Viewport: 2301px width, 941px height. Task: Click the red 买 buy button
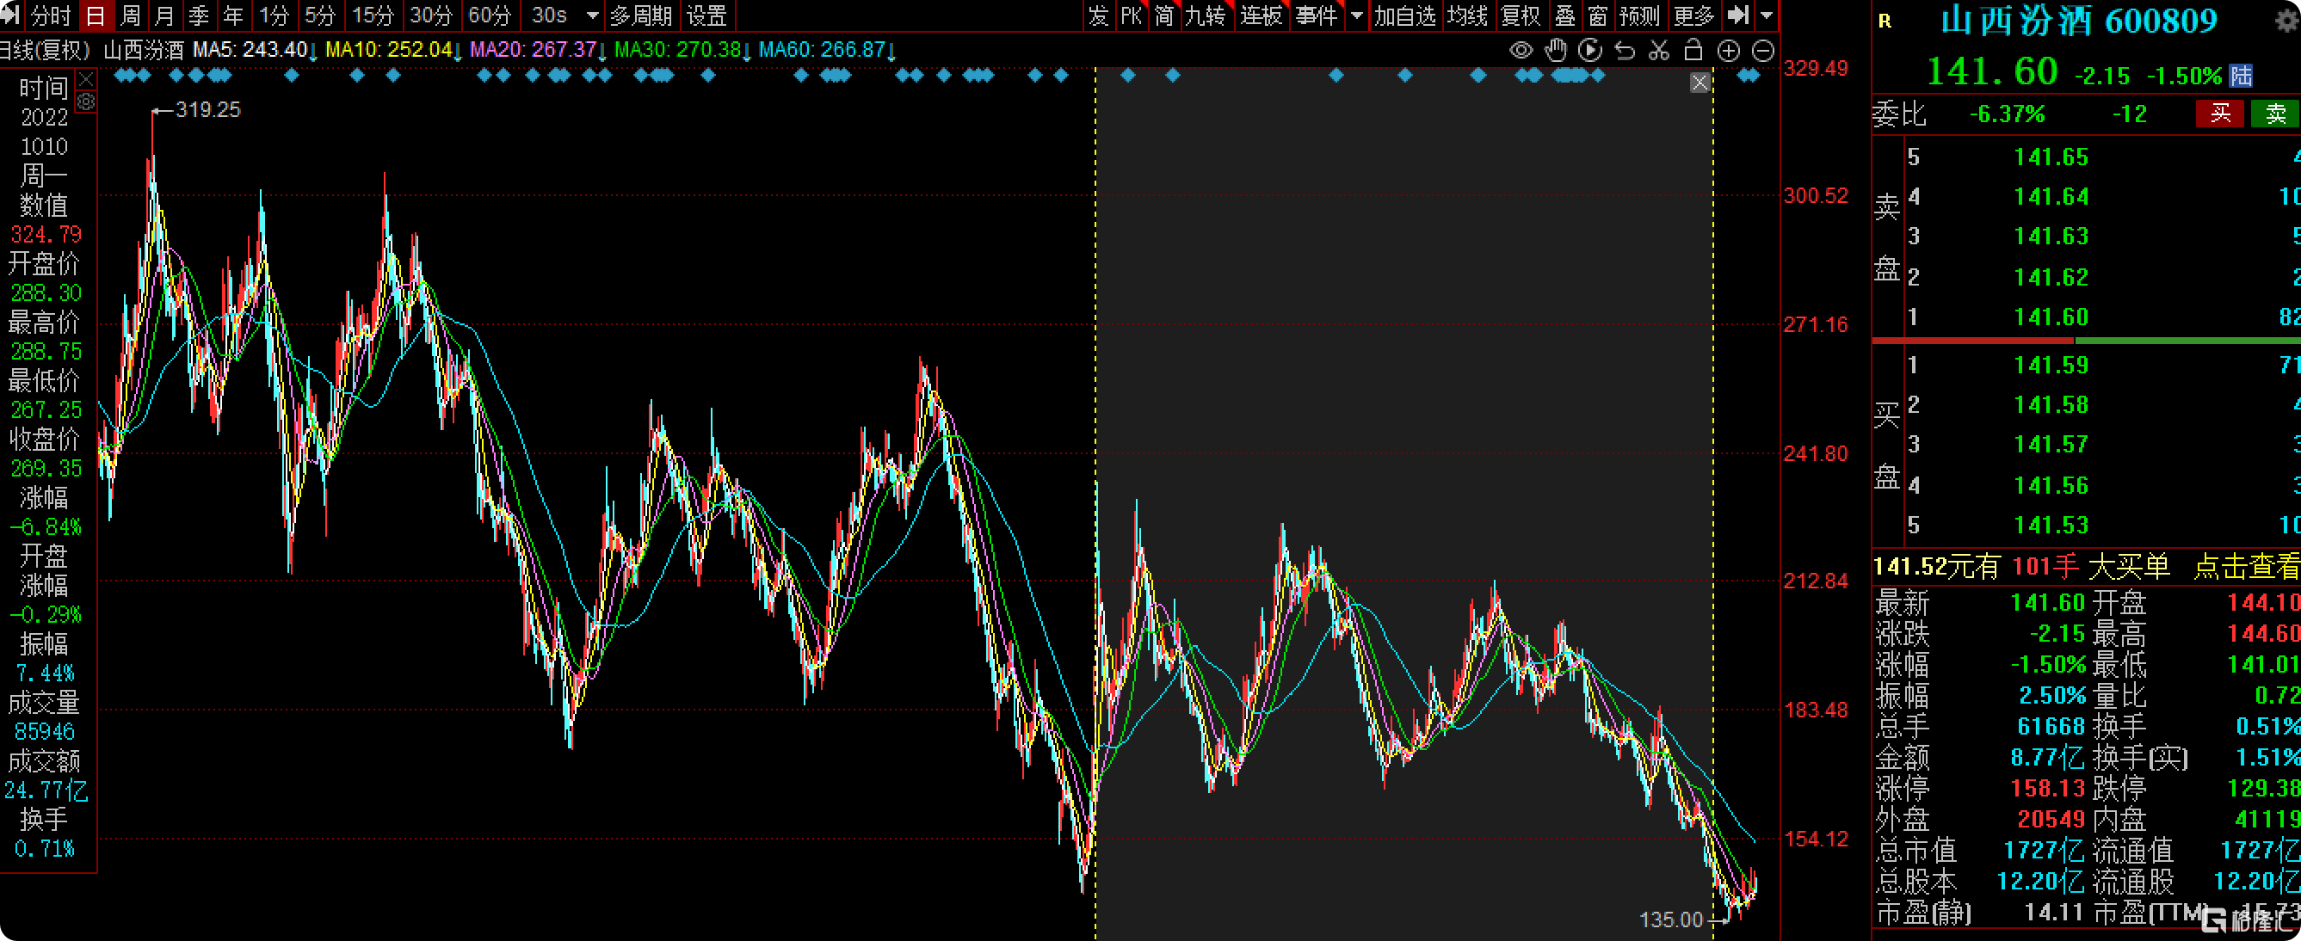pos(2221,114)
